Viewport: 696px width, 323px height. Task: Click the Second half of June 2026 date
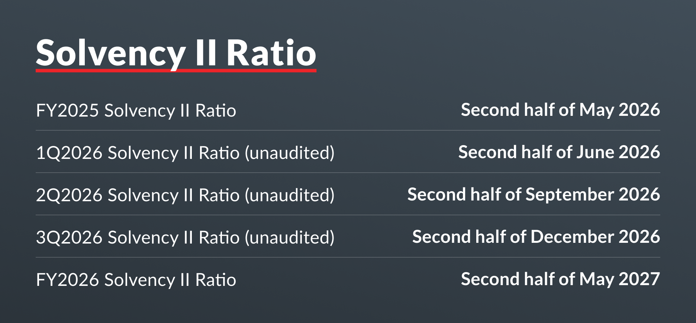(x=559, y=152)
